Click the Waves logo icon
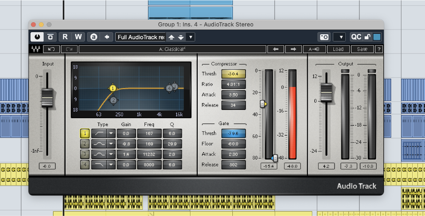Viewport: 425px width, 216px height. [x=35, y=49]
